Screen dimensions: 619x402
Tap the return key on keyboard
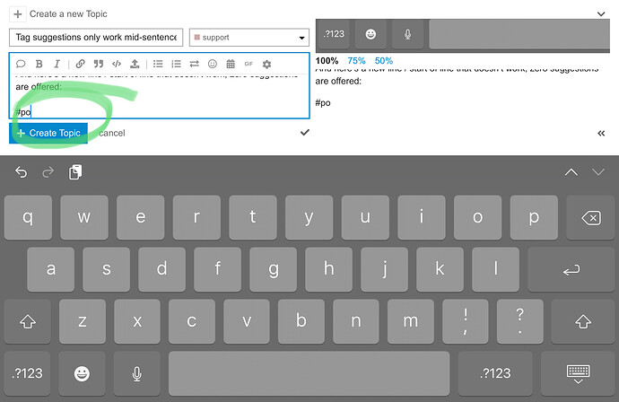tap(571, 270)
